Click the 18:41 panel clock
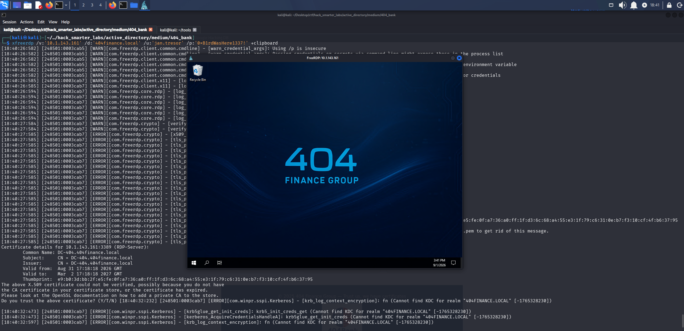 point(655,5)
